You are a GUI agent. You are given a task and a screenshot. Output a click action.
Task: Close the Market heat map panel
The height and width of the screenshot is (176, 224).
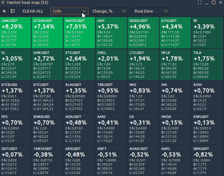tap(221, 2)
